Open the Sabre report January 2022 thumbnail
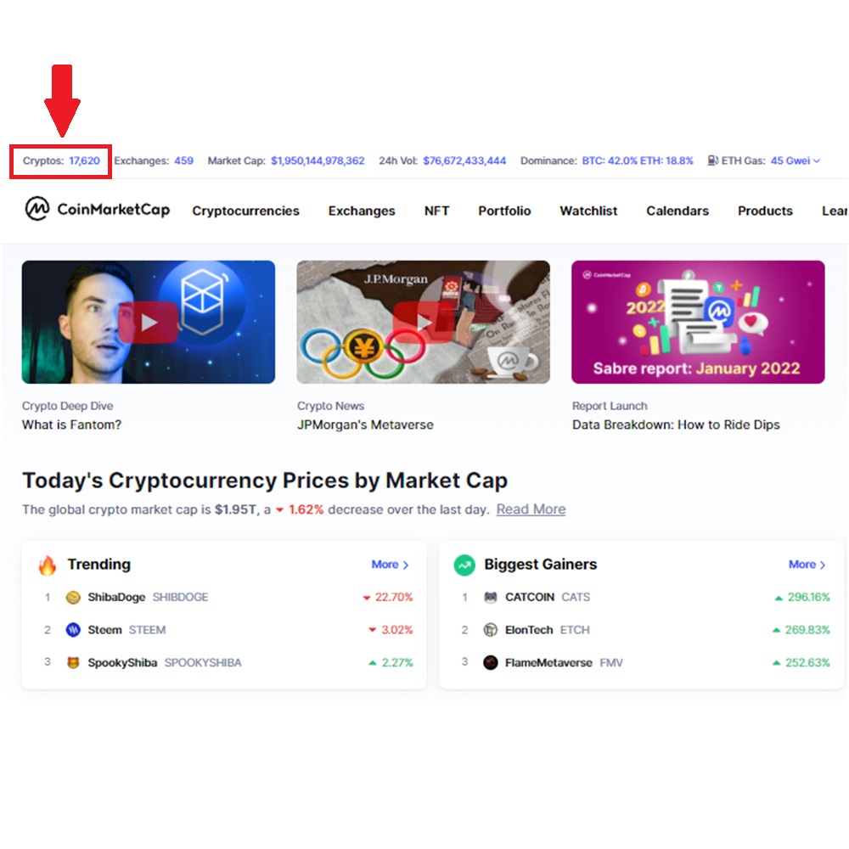This screenshot has width=849, height=849. [698, 322]
